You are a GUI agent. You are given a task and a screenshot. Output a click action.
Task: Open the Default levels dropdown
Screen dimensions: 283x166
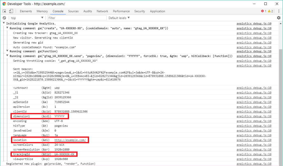(x=119, y=18)
